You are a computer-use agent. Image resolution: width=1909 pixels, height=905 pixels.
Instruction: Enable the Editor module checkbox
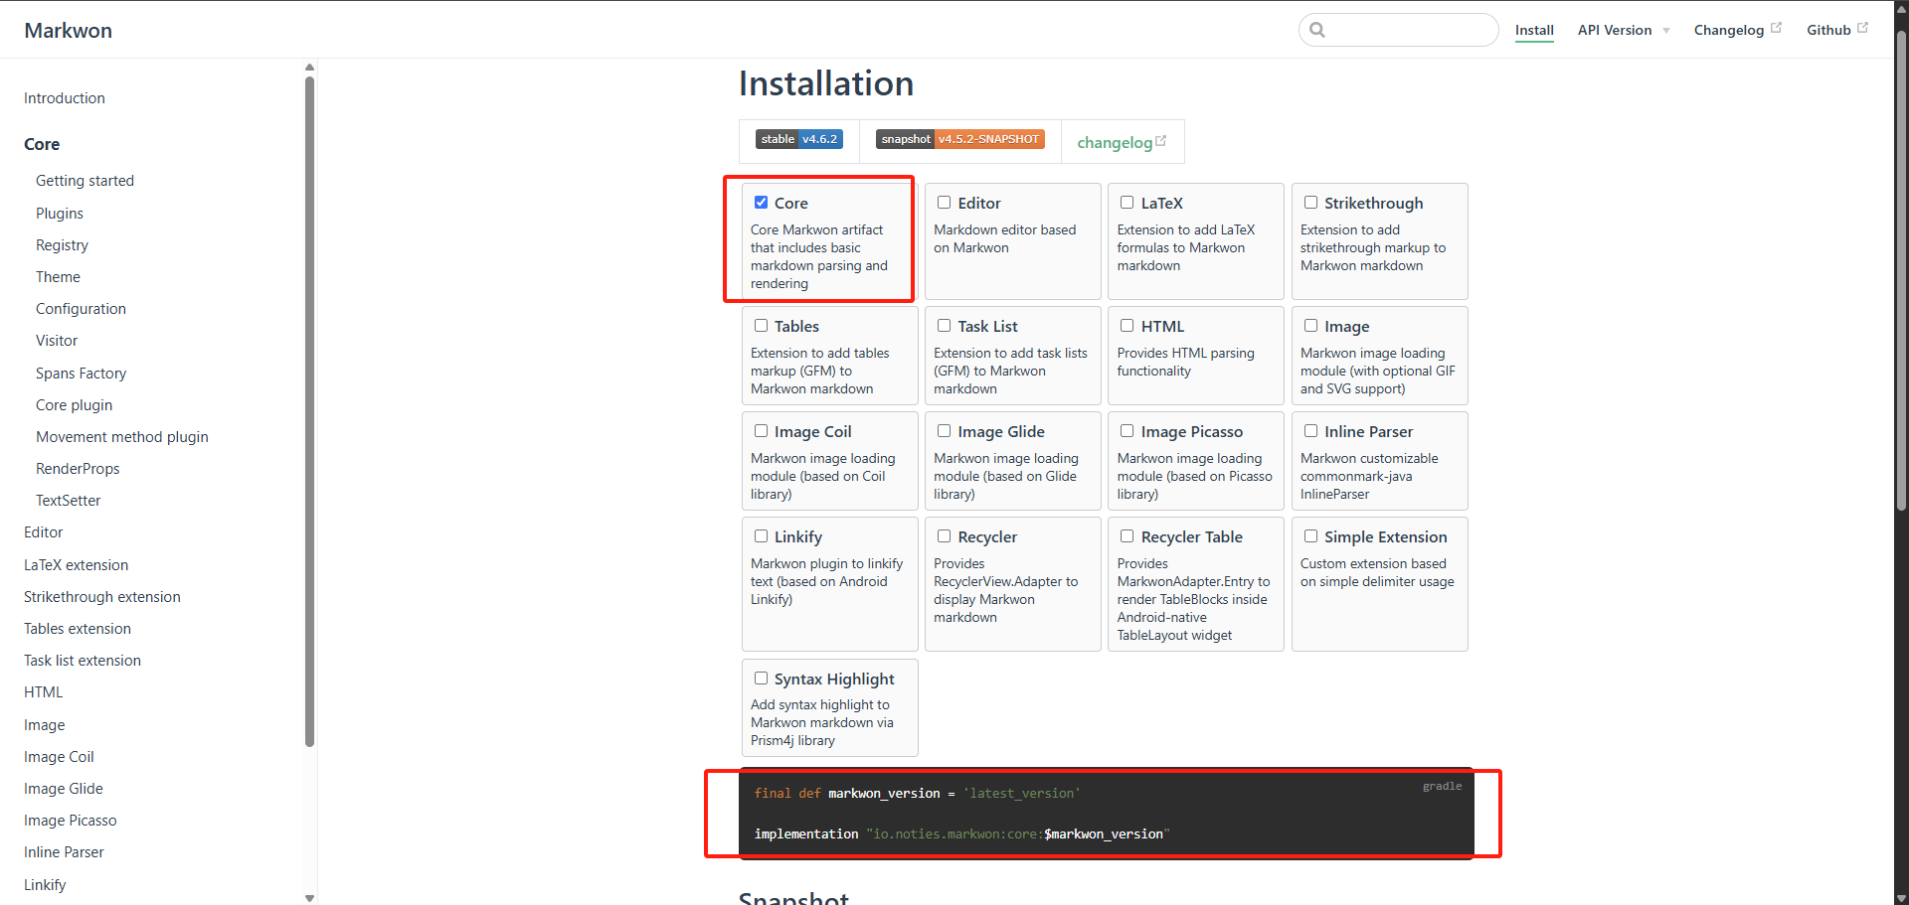[x=944, y=202]
